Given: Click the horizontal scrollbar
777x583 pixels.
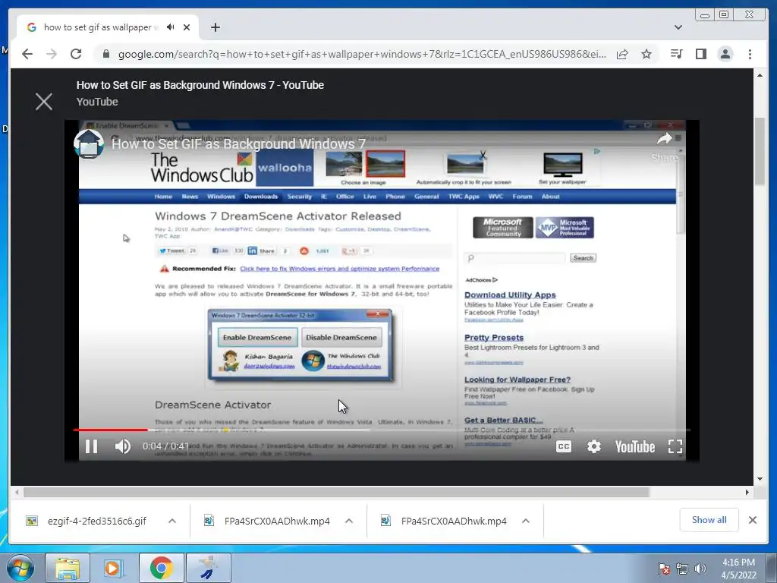Looking at the screenshot, I should pos(336,492).
